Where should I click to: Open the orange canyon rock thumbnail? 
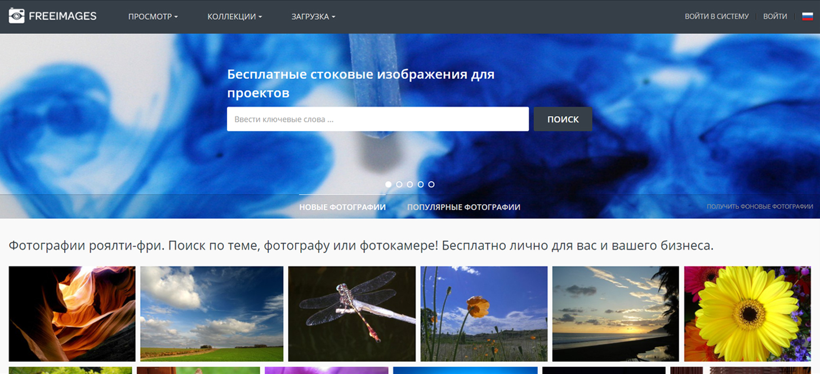[x=72, y=313]
